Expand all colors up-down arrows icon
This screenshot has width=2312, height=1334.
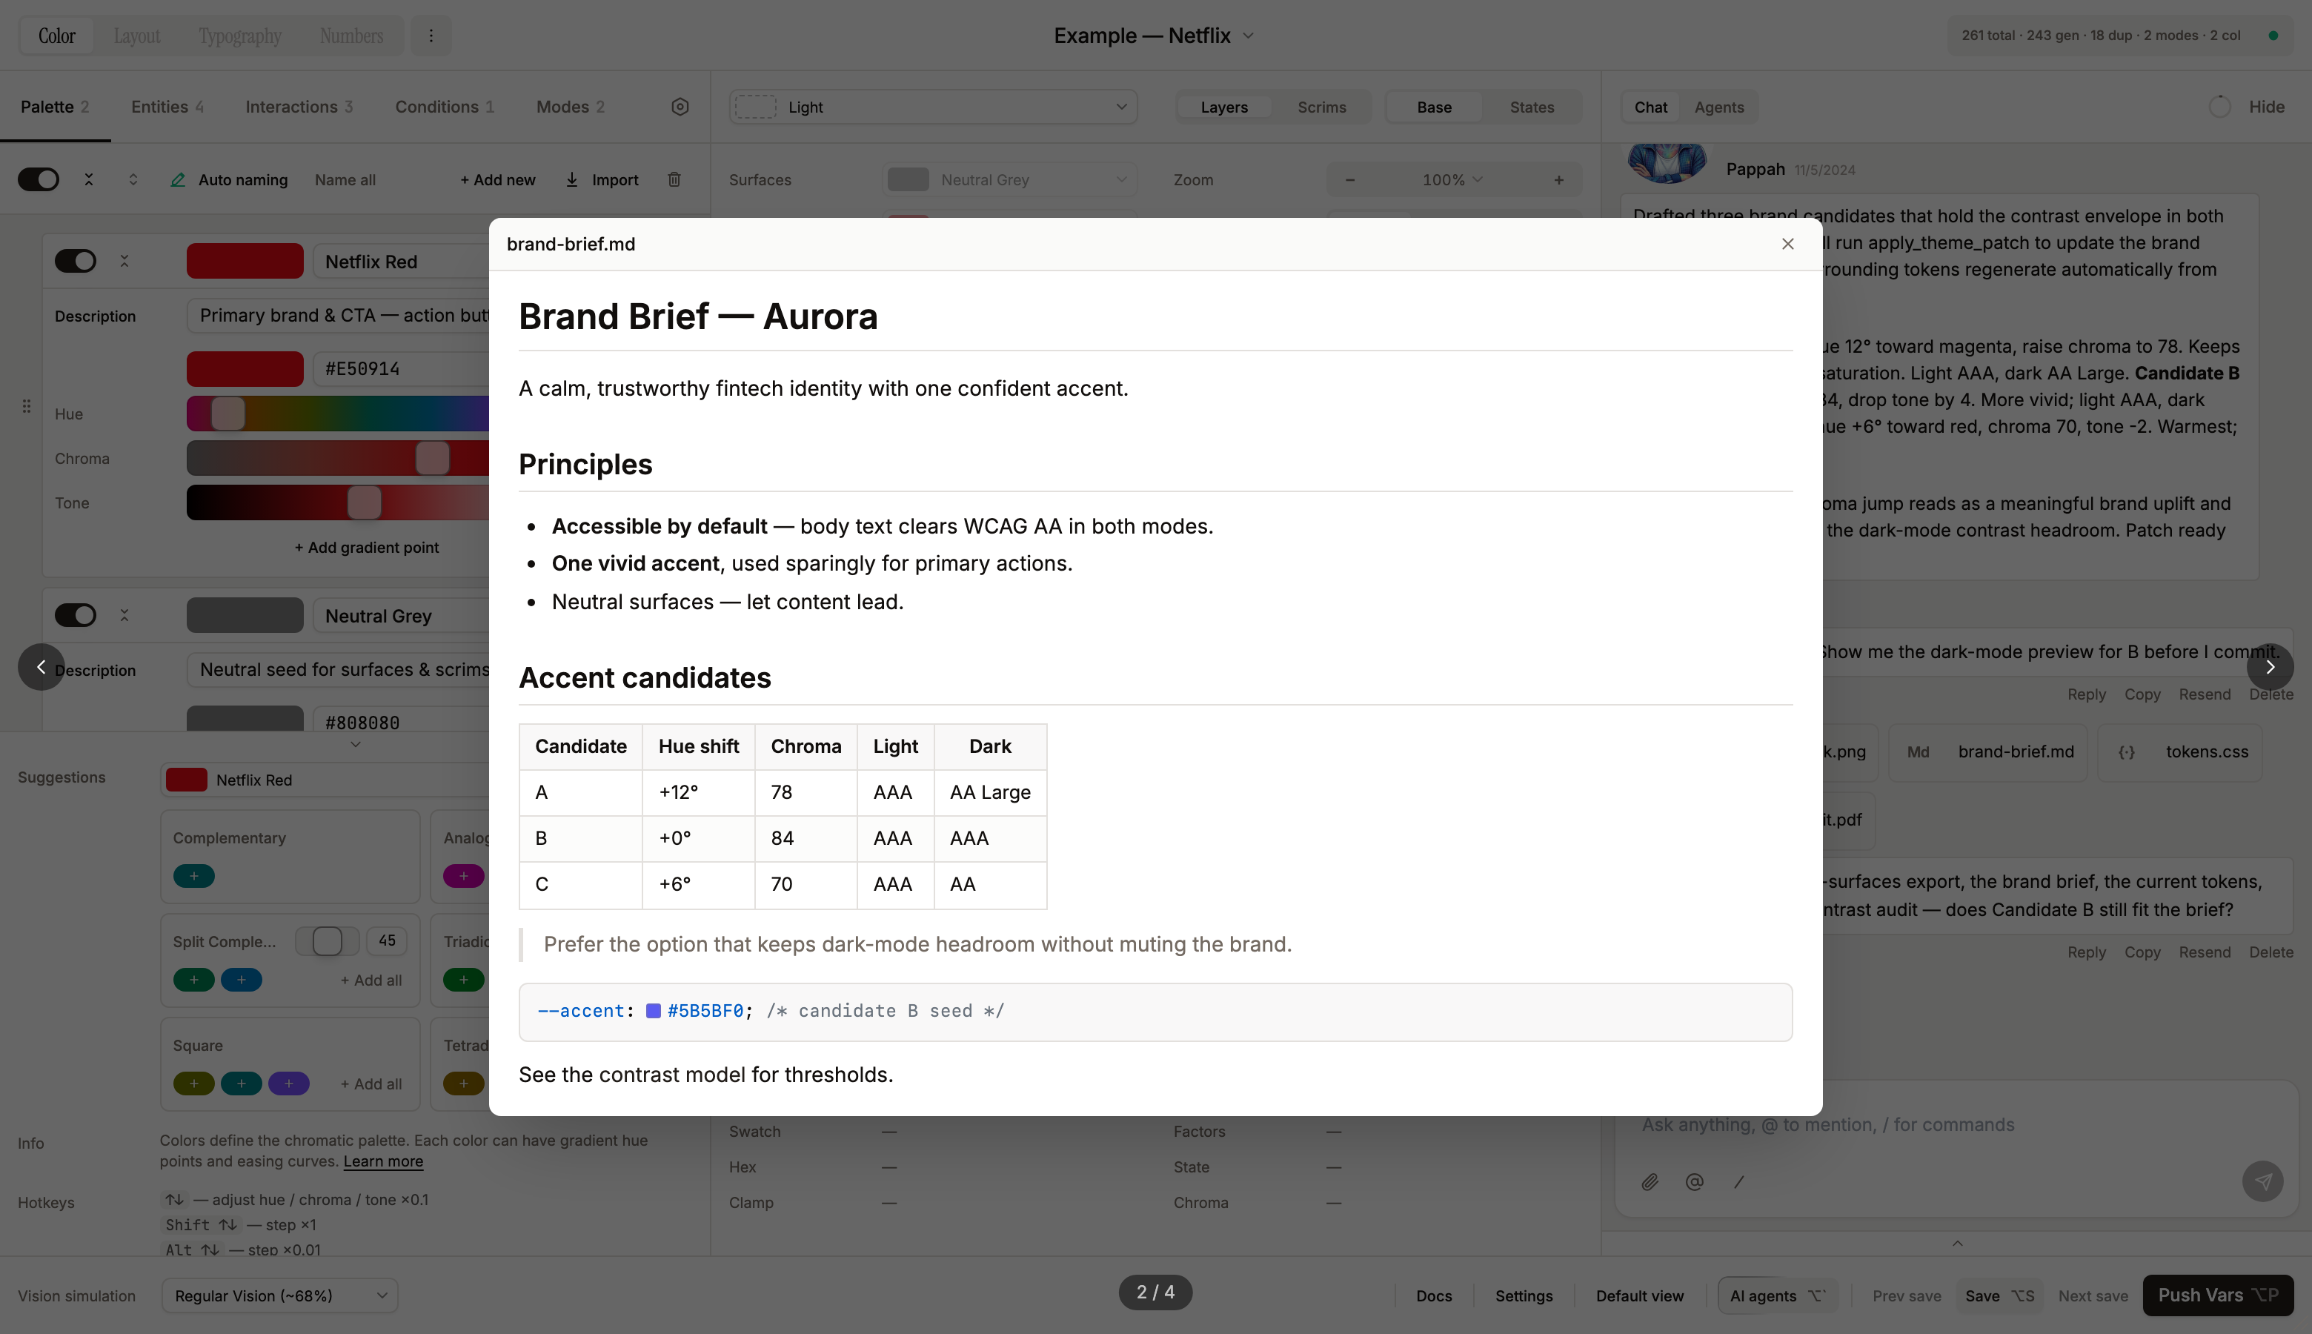click(x=133, y=179)
